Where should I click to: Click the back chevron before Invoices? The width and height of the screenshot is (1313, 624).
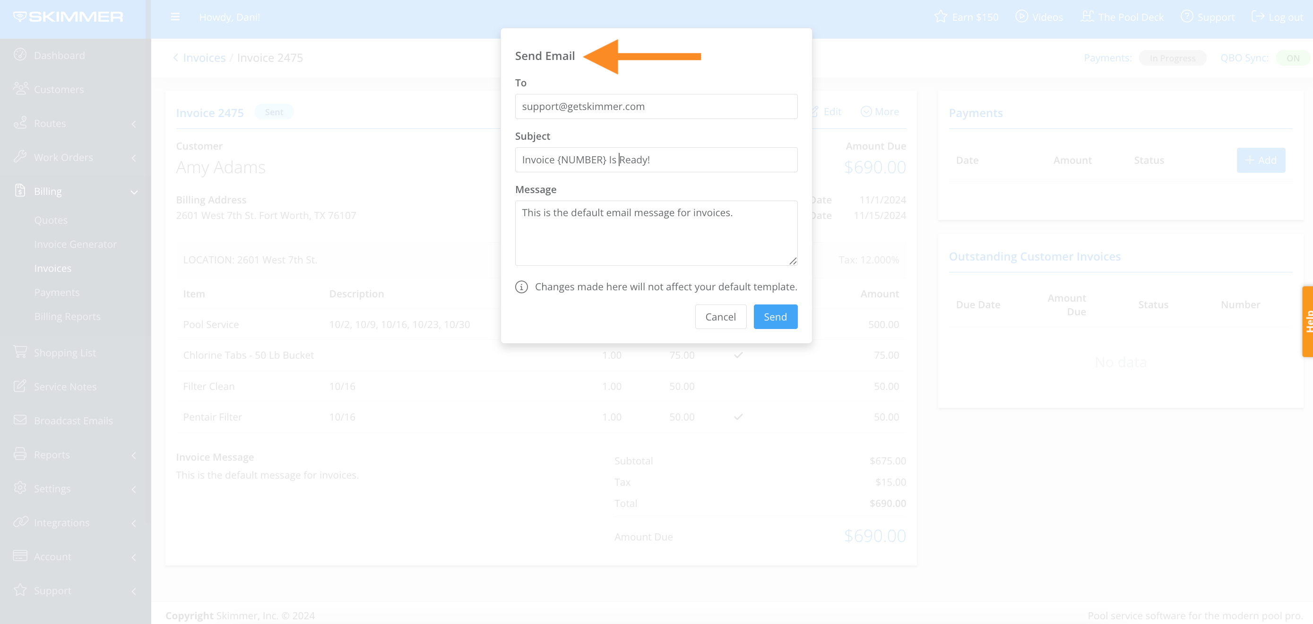pos(176,58)
